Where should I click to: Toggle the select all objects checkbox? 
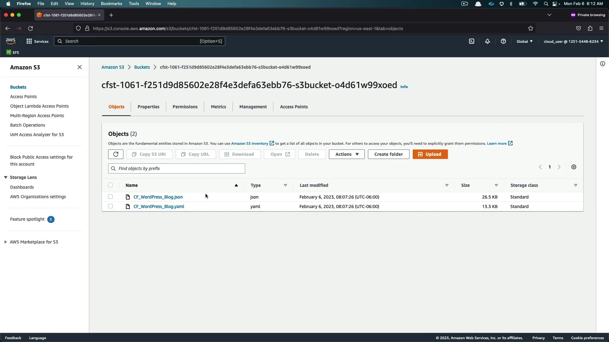(110, 185)
